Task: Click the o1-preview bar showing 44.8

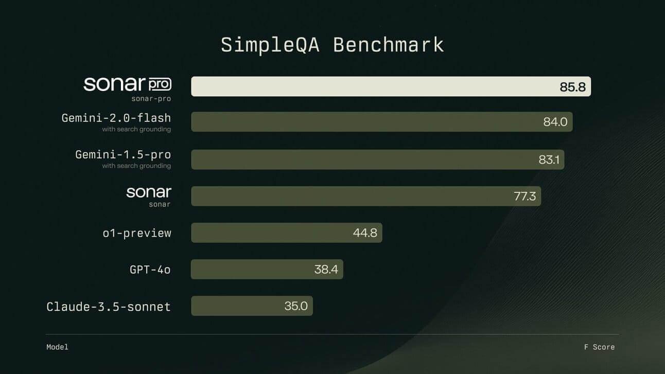Action: (286, 233)
